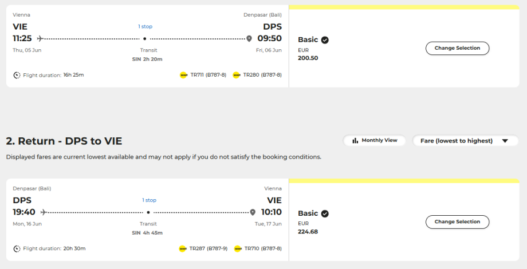Change Selection for the VIE to DPS flight
This screenshot has width=527, height=269.
pyautogui.click(x=457, y=48)
